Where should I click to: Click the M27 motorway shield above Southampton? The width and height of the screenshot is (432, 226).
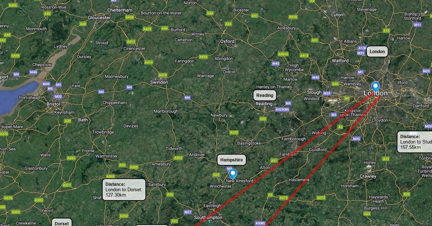pyautogui.click(x=188, y=212)
